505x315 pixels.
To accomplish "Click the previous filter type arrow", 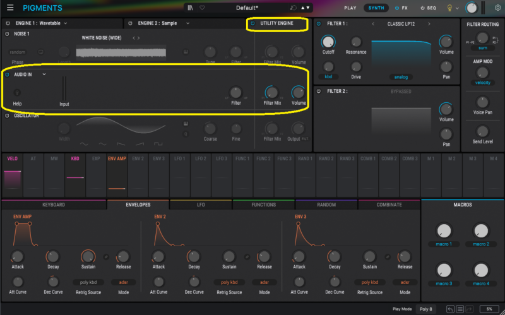I will pos(373,24).
